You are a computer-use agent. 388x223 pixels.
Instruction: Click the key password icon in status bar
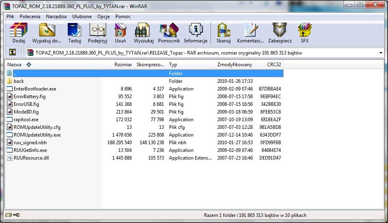tap(16, 215)
